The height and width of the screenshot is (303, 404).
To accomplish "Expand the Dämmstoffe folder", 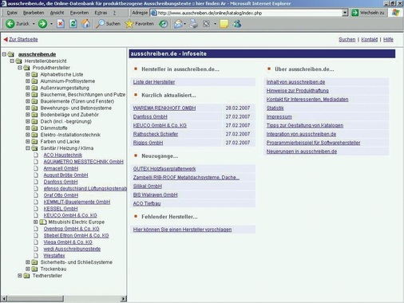I will 28,128.
